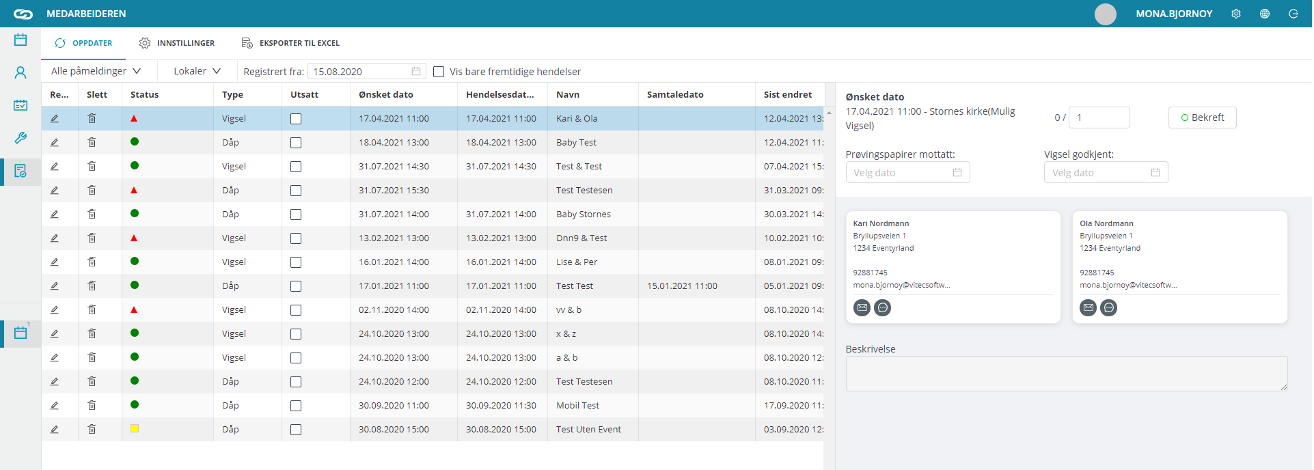The width and height of the screenshot is (1314, 470).
Task: Tick Utsatt checkbox for Baby Stornes
Action: point(296,215)
